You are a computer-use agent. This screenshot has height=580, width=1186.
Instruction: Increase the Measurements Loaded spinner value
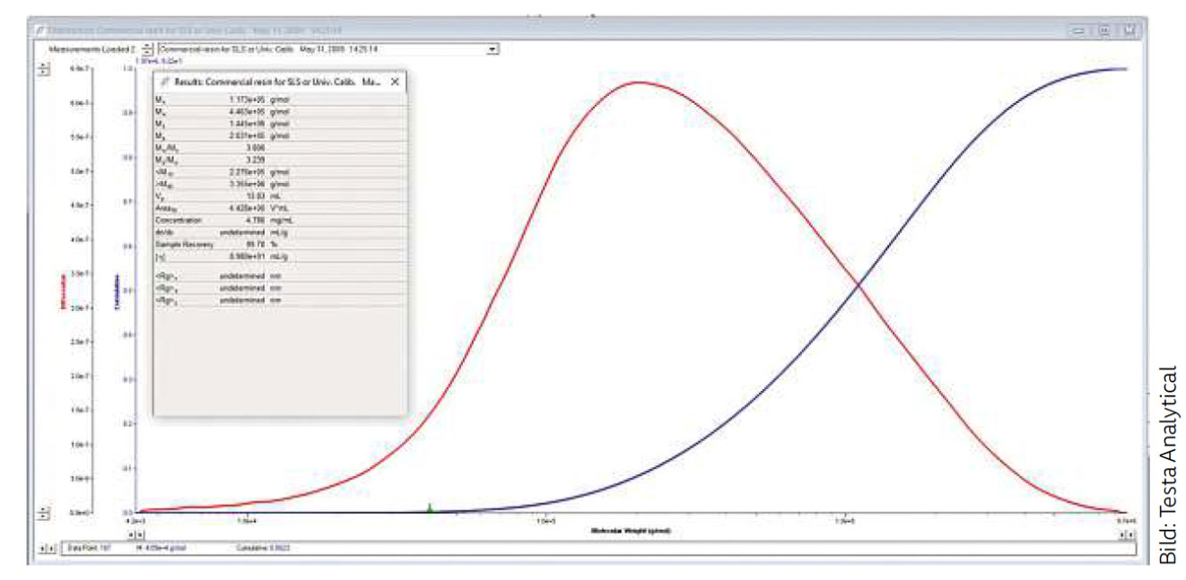pyautogui.click(x=148, y=46)
